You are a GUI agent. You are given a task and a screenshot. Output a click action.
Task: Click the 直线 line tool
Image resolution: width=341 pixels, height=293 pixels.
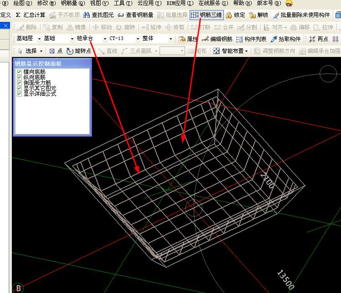click(x=108, y=51)
